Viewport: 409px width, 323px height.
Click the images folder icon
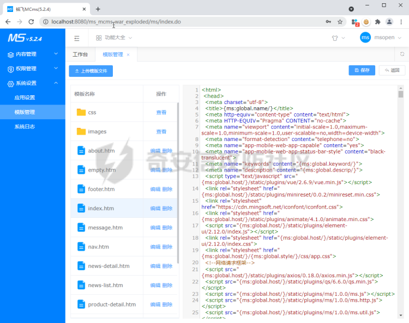tap(81, 132)
